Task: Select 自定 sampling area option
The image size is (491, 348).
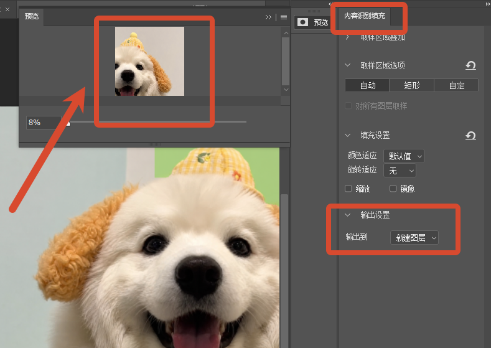Action: (x=456, y=85)
